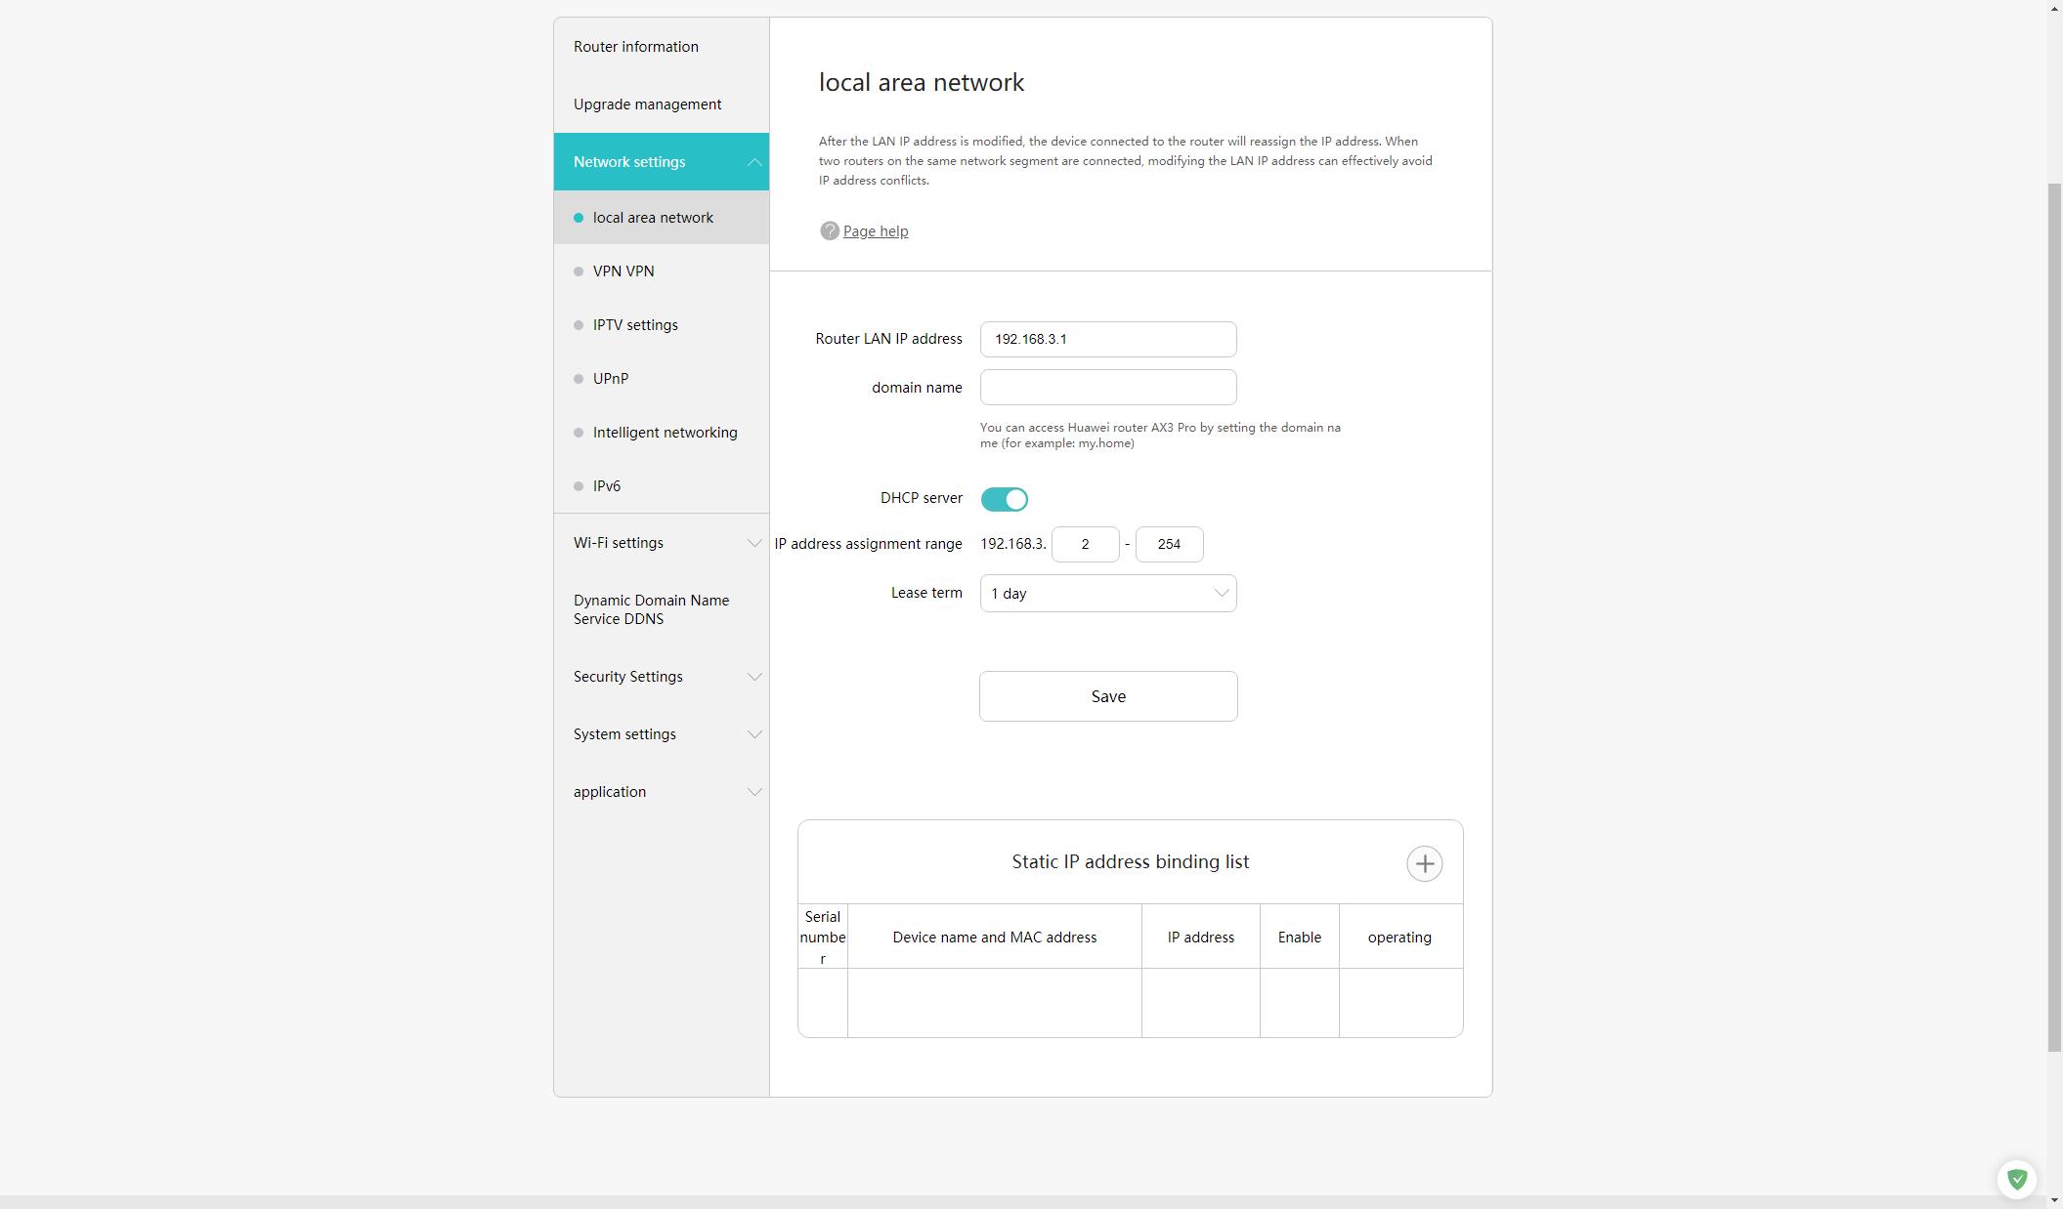Open the Page help link
This screenshot has width=2063, height=1209.
pos(876,231)
